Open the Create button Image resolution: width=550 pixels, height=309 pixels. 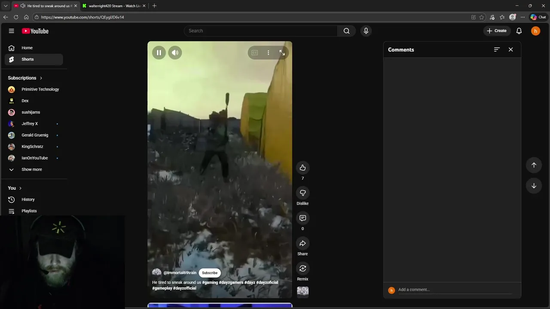tap(497, 31)
